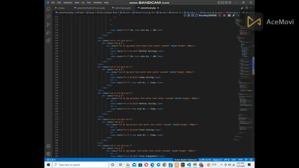Open the File menu

coord(53,3)
